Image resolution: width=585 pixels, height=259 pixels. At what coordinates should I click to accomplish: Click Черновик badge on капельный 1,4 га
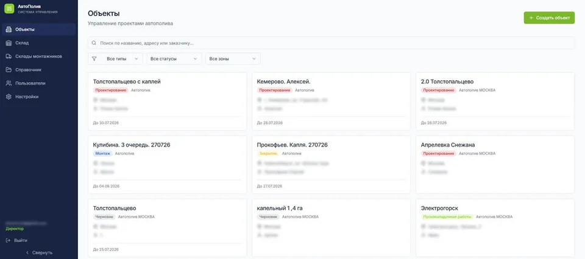(x=268, y=216)
